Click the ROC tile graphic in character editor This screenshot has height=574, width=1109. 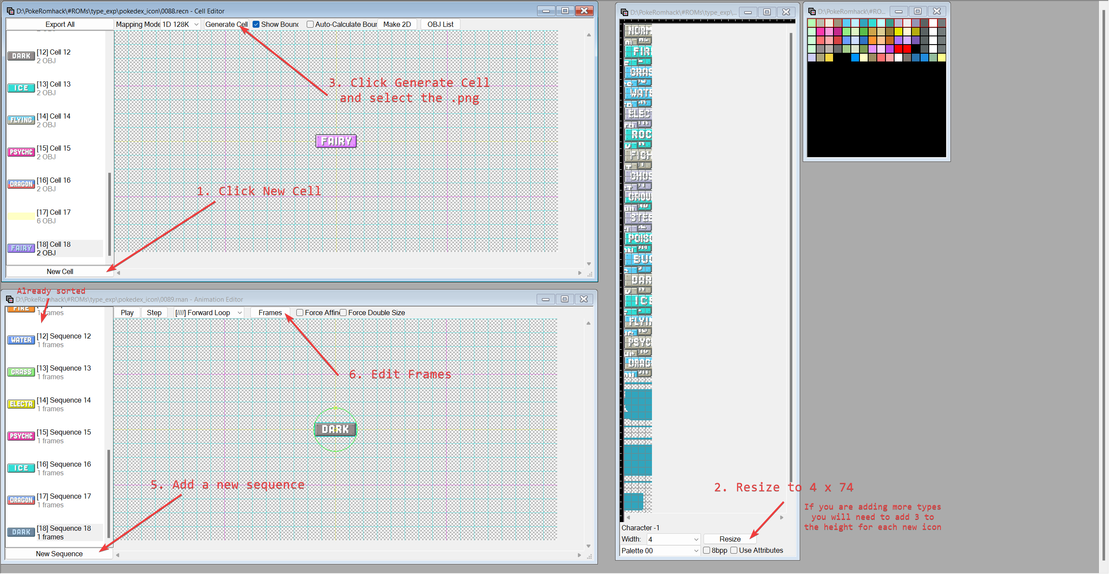click(638, 135)
